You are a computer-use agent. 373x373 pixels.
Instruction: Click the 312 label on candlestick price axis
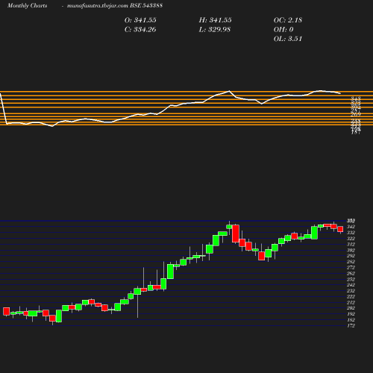(351, 245)
